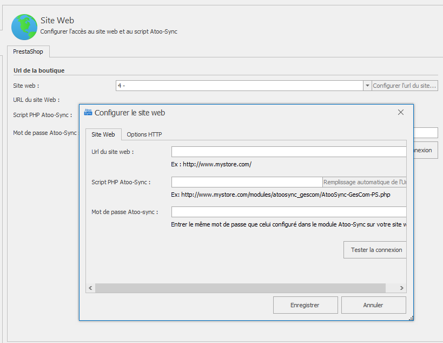Click the URL du site Web label
443x343 pixels.
coord(36,100)
